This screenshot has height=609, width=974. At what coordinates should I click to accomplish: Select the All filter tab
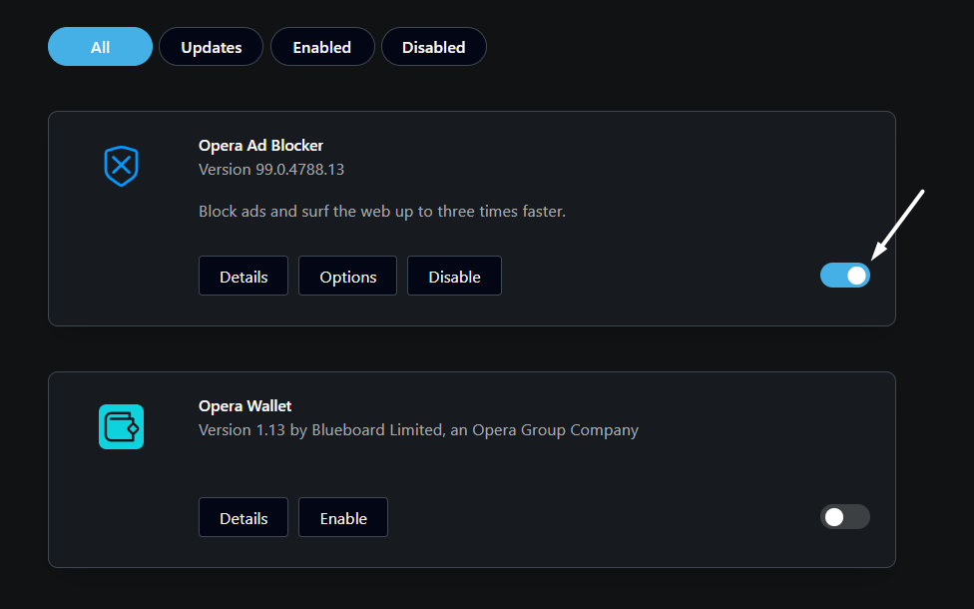click(100, 47)
